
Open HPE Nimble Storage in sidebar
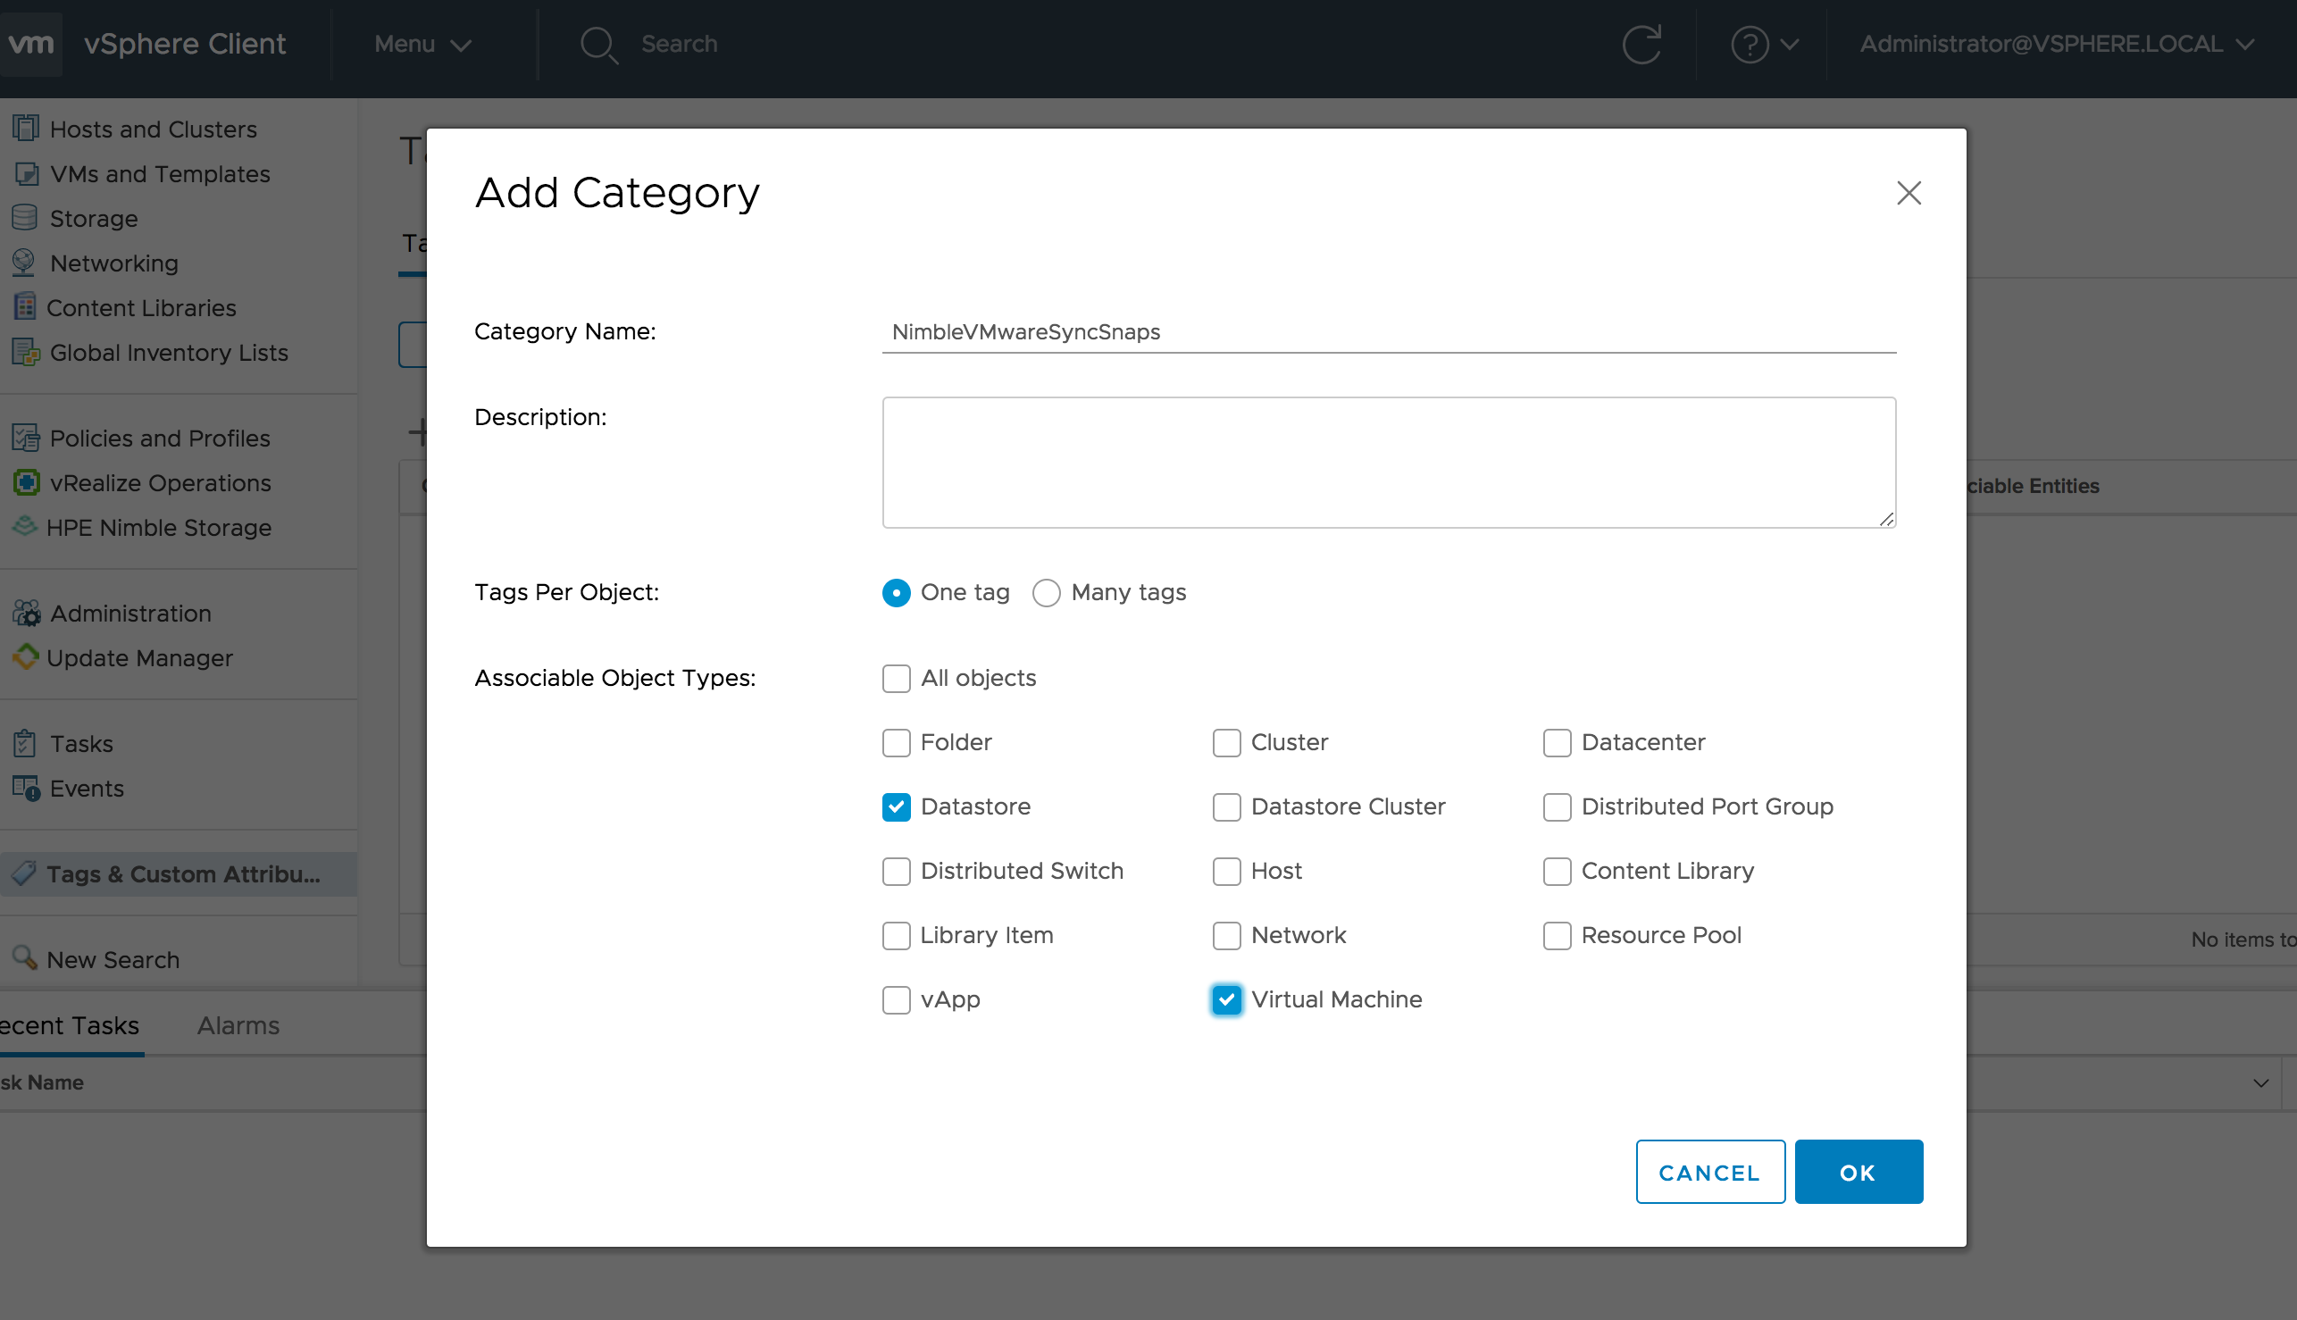pyautogui.click(x=159, y=528)
